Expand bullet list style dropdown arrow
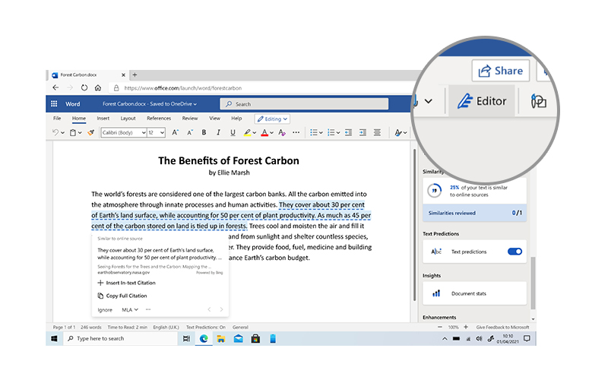This screenshot has width=608, height=380. pos(321,133)
